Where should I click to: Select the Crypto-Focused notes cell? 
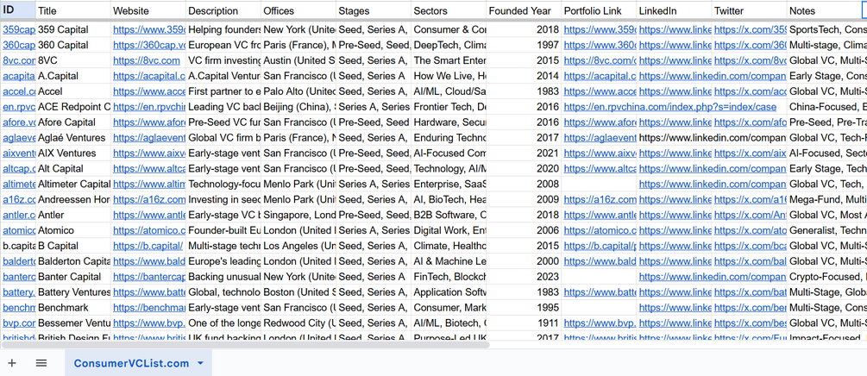point(827,277)
